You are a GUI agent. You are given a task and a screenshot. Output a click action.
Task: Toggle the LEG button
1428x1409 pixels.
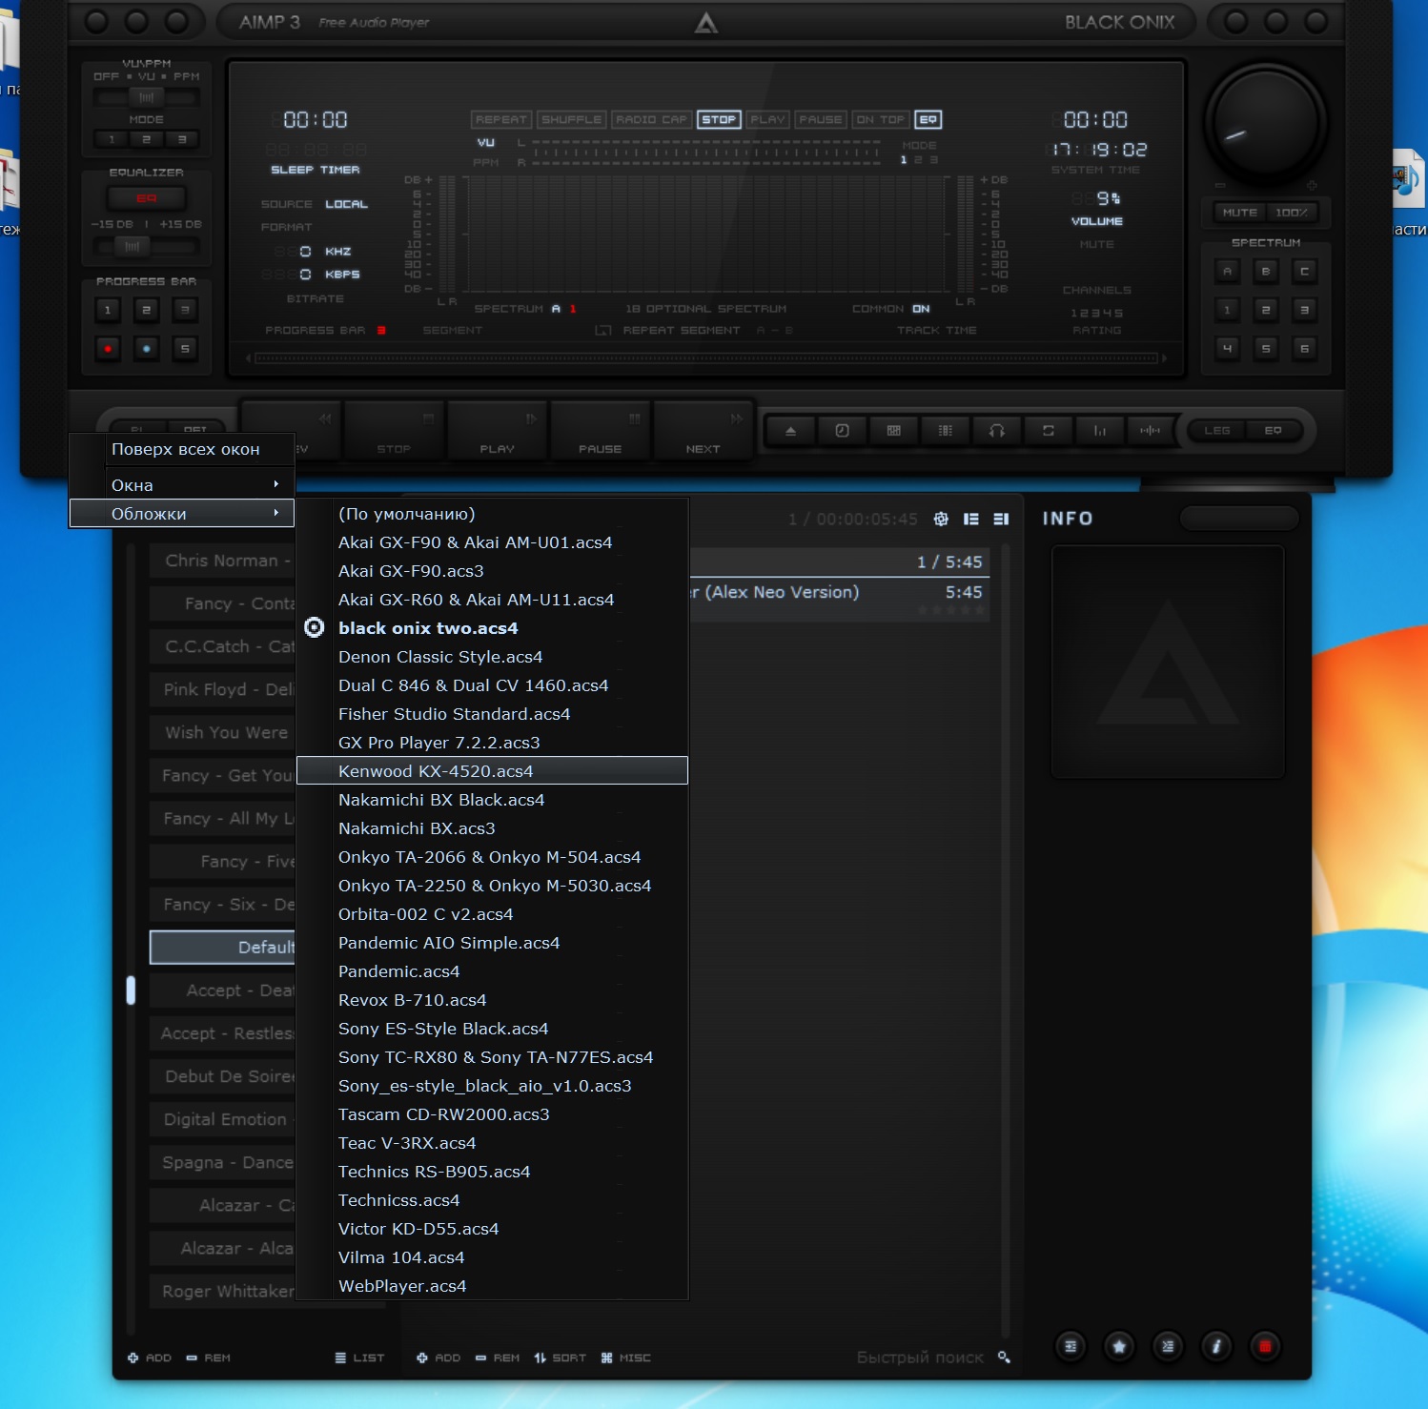pyautogui.click(x=1217, y=431)
